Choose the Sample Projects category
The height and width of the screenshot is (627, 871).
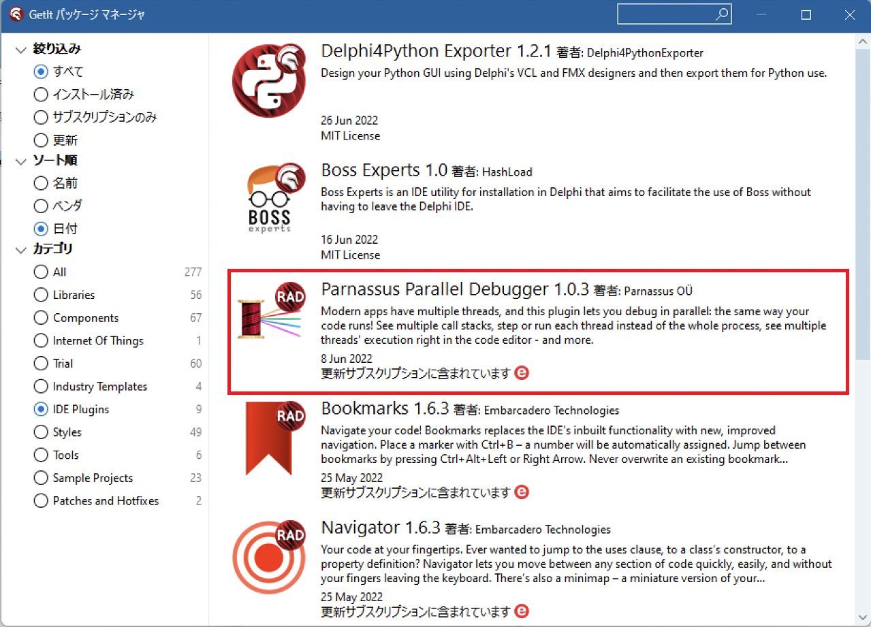click(x=83, y=478)
